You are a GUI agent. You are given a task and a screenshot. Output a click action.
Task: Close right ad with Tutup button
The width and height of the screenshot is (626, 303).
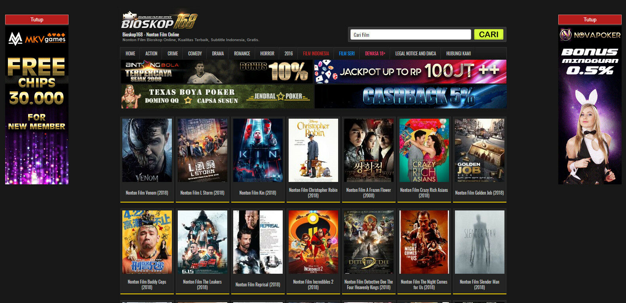[590, 19]
